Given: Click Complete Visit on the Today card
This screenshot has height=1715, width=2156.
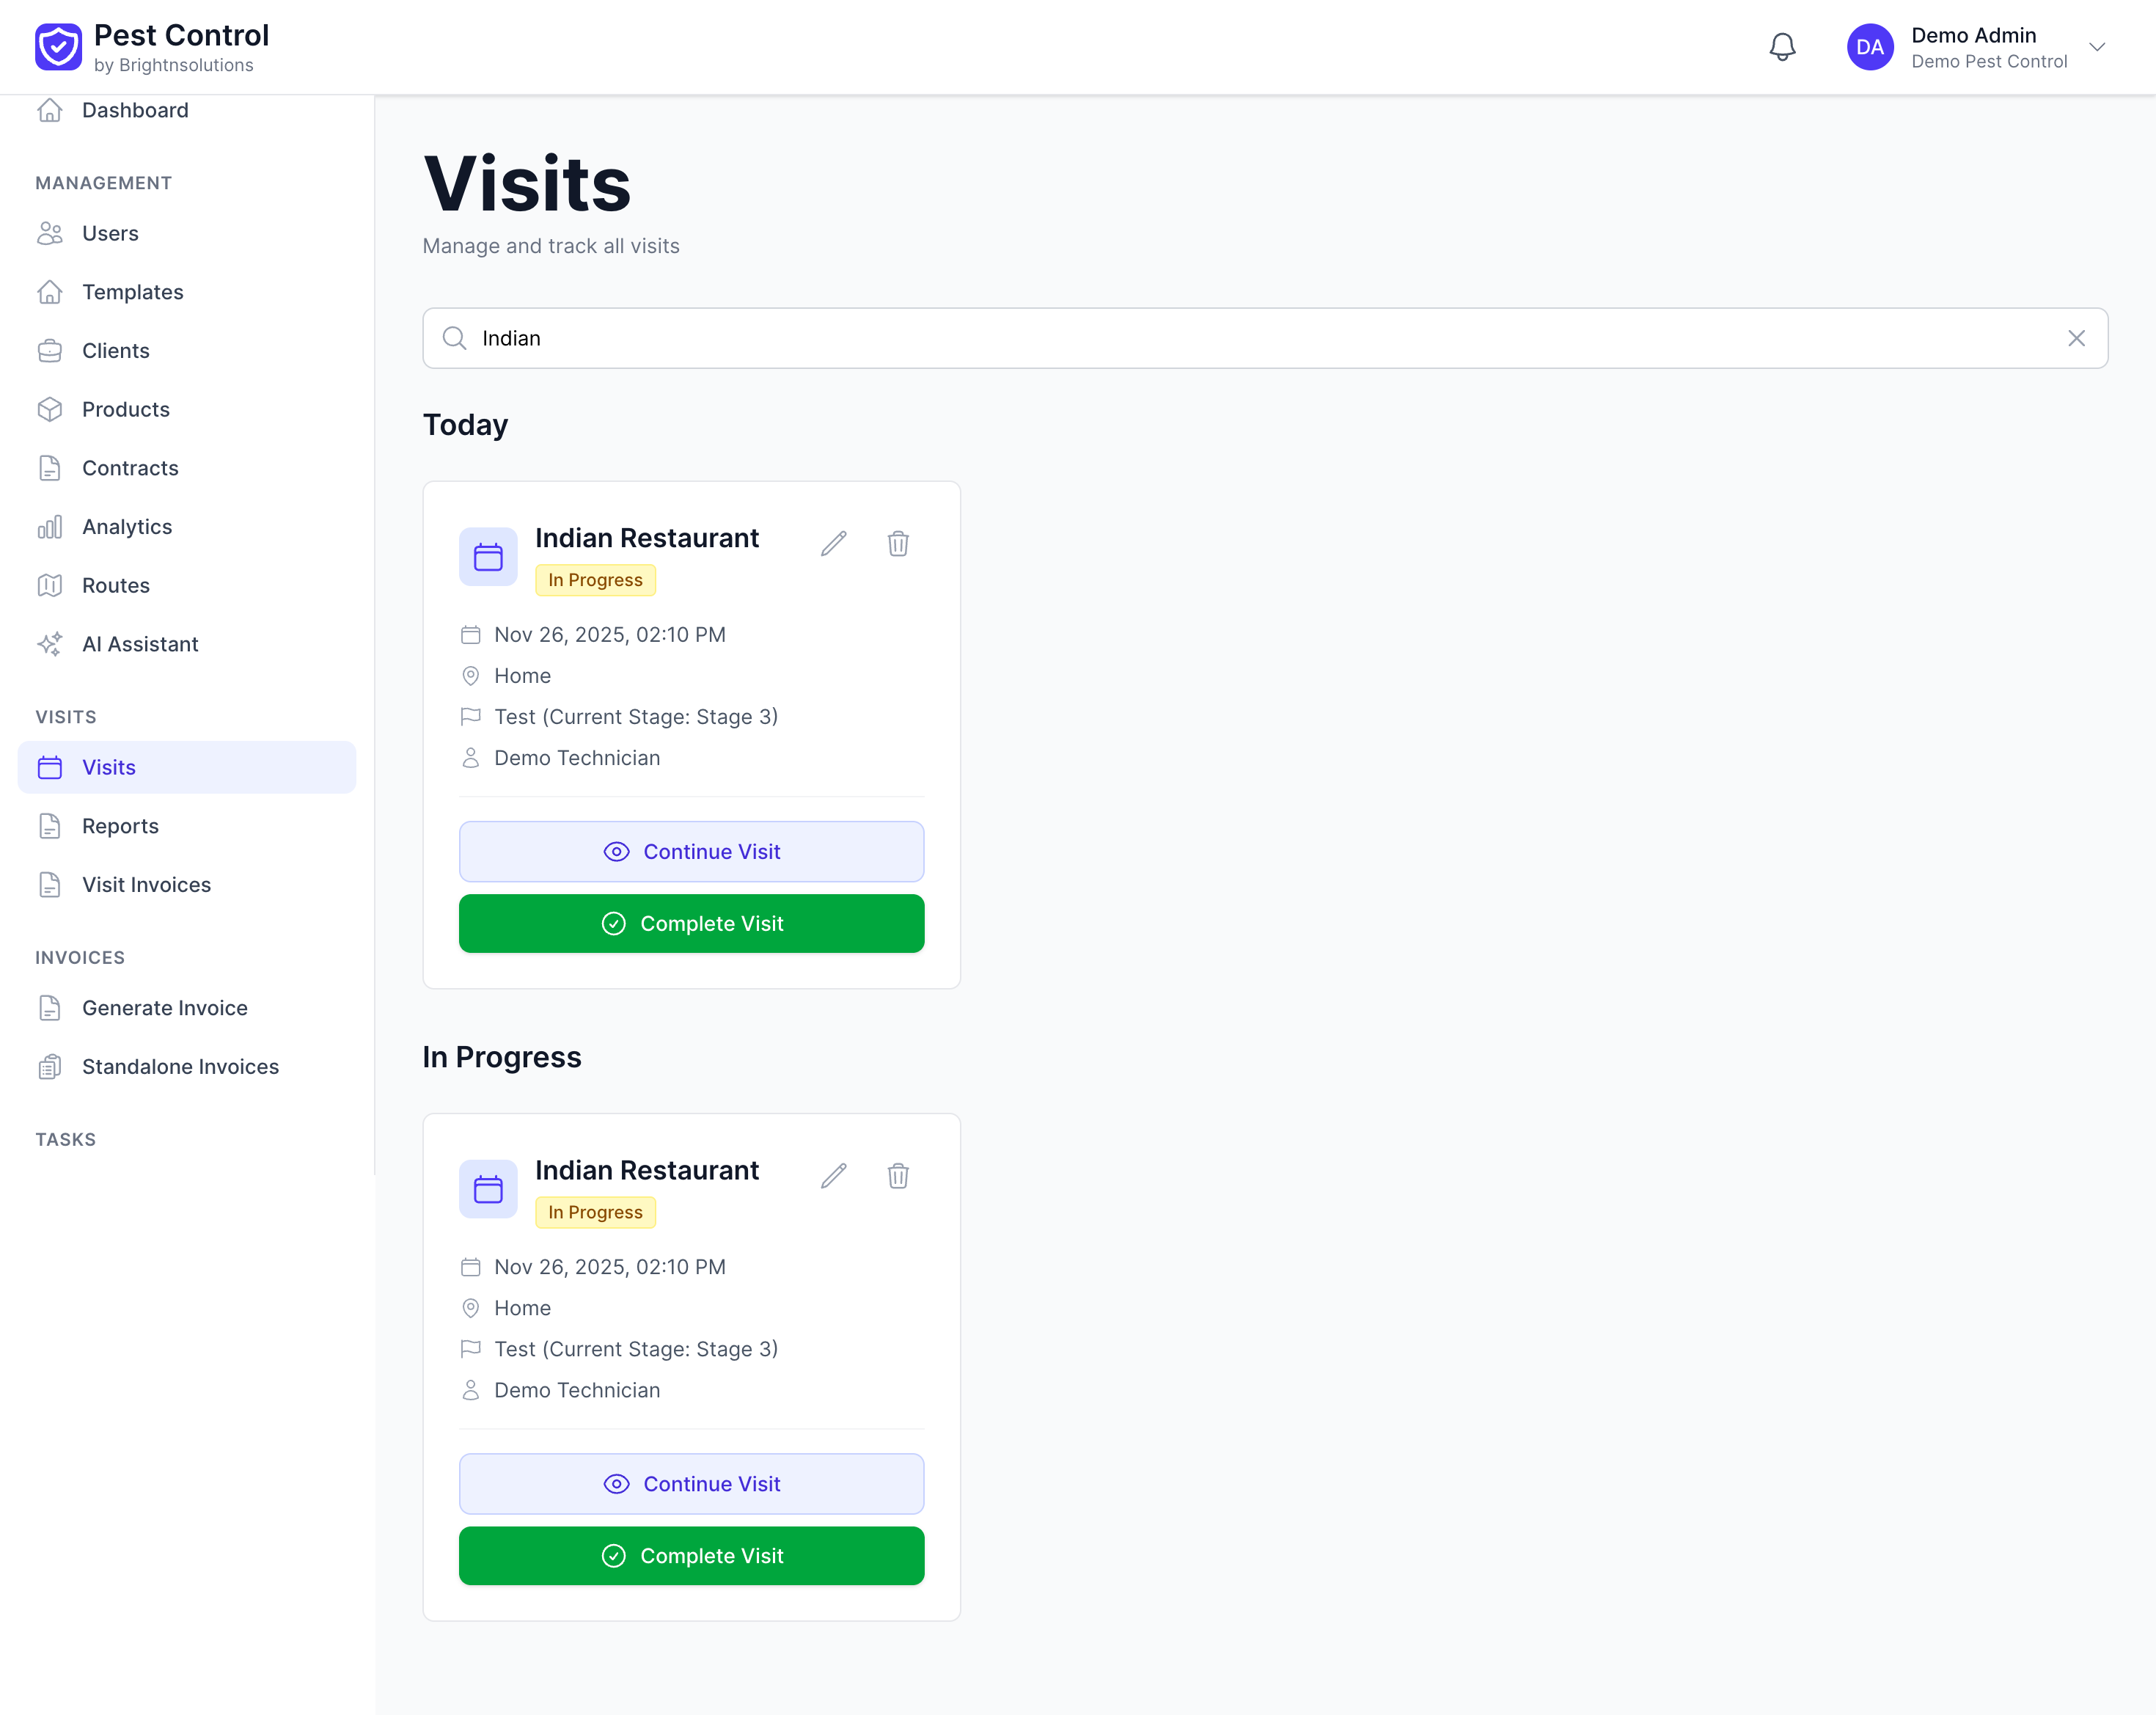Looking at the screenshot, I should 691,924.
